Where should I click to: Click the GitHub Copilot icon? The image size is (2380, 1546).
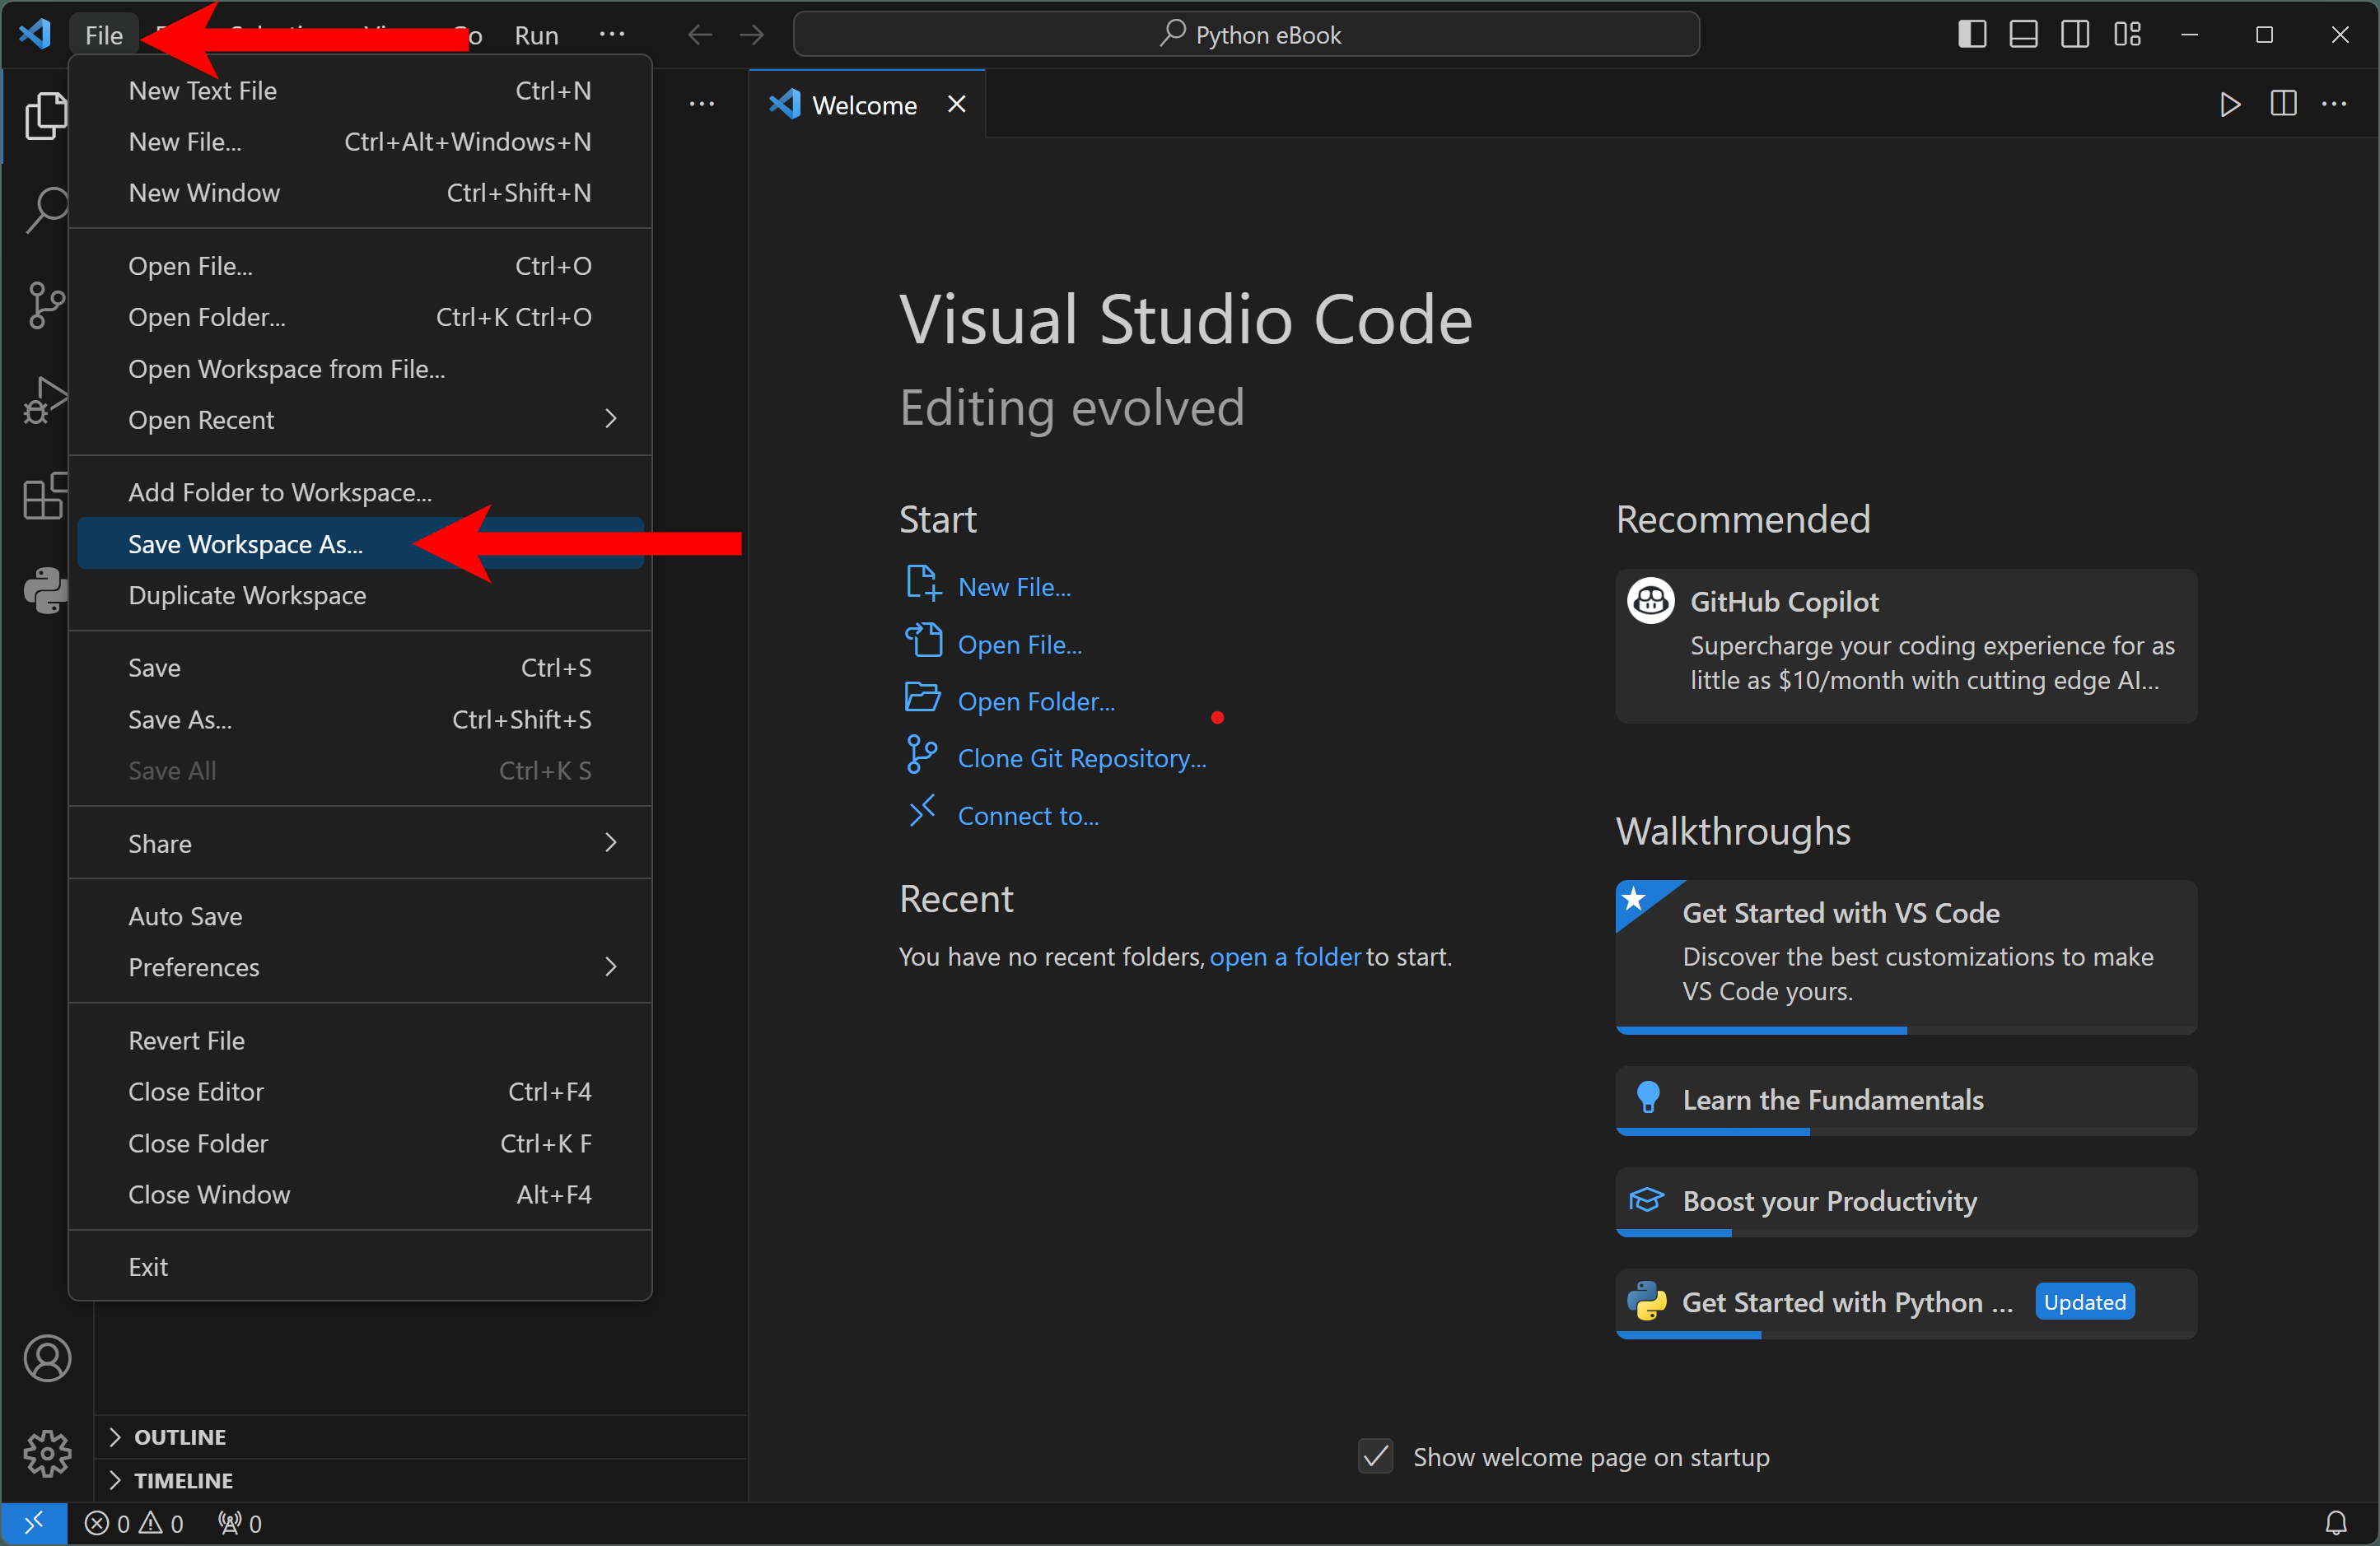click(x=1650, y=601)
